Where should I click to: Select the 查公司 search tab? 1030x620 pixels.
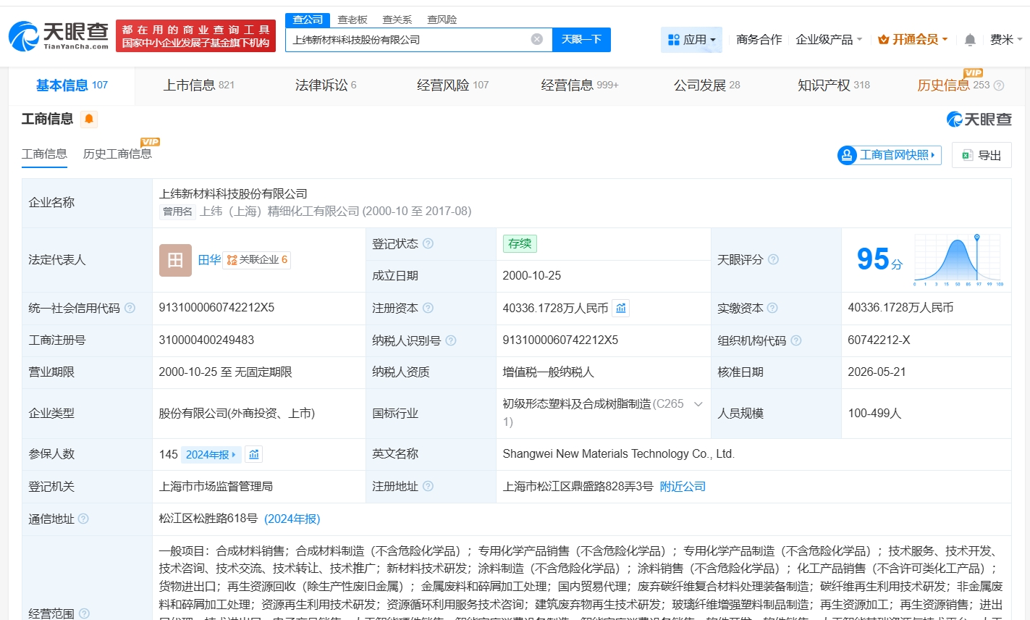point(308,20)
